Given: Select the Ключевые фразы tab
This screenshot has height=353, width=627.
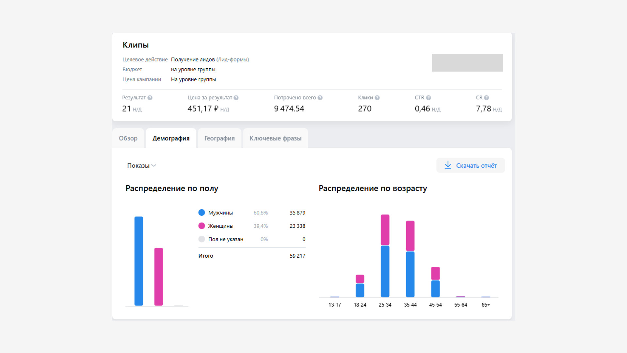Looking at the screenshot, I should (x=275, y=138).
